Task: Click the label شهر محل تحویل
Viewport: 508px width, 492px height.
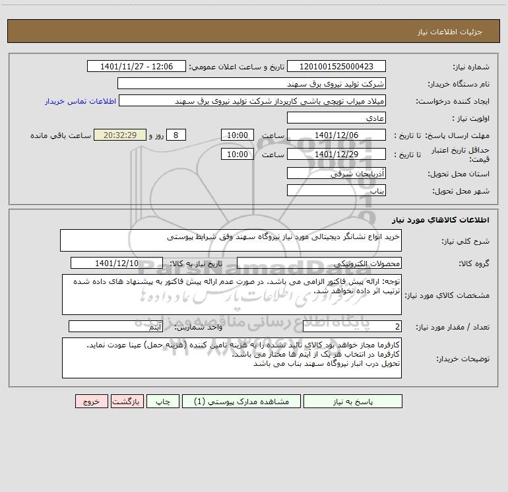Action: point(460,191)
